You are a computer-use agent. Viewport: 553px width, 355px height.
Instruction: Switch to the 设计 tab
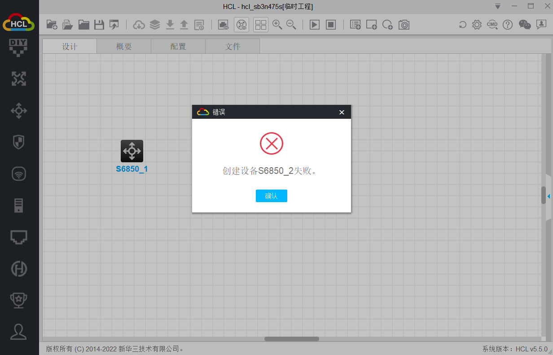tap(70, 47)
